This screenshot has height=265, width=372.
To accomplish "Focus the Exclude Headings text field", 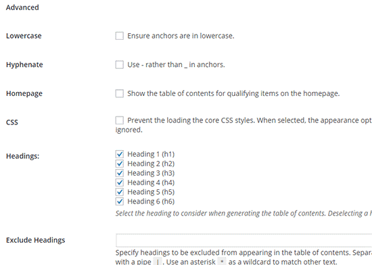I will (x=244, y=241).
